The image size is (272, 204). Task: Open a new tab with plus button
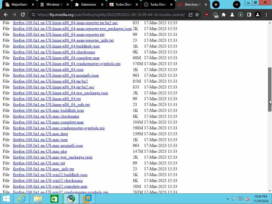click(x=216, y=5)
